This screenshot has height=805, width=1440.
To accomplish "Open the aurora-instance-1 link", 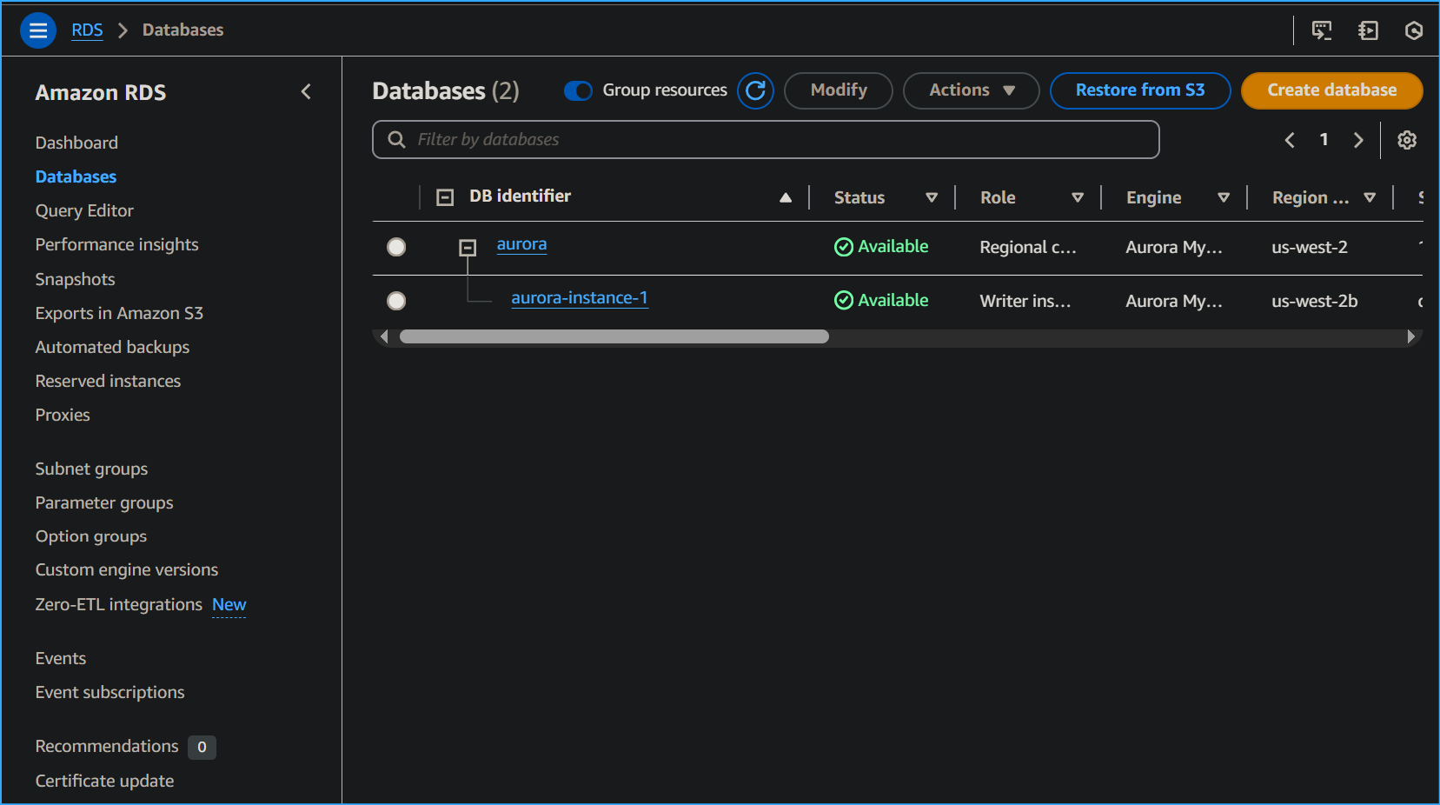I will point(579,298).
